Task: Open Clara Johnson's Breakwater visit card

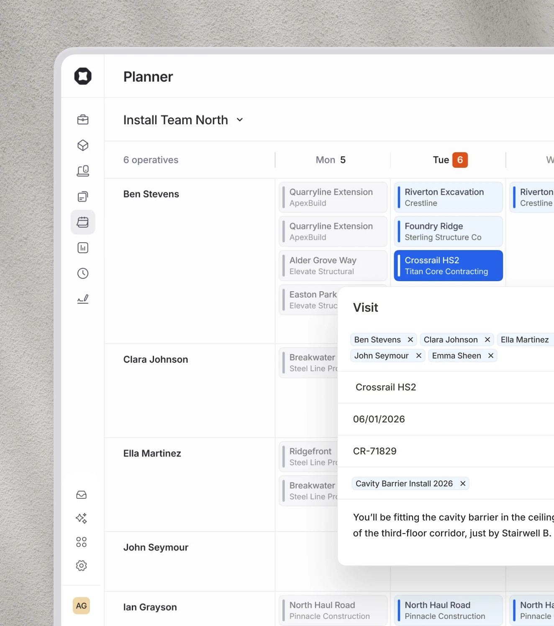Action: coord(308,363)
